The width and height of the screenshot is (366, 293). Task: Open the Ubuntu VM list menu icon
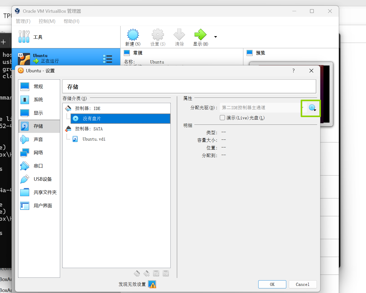coord(107,59)
